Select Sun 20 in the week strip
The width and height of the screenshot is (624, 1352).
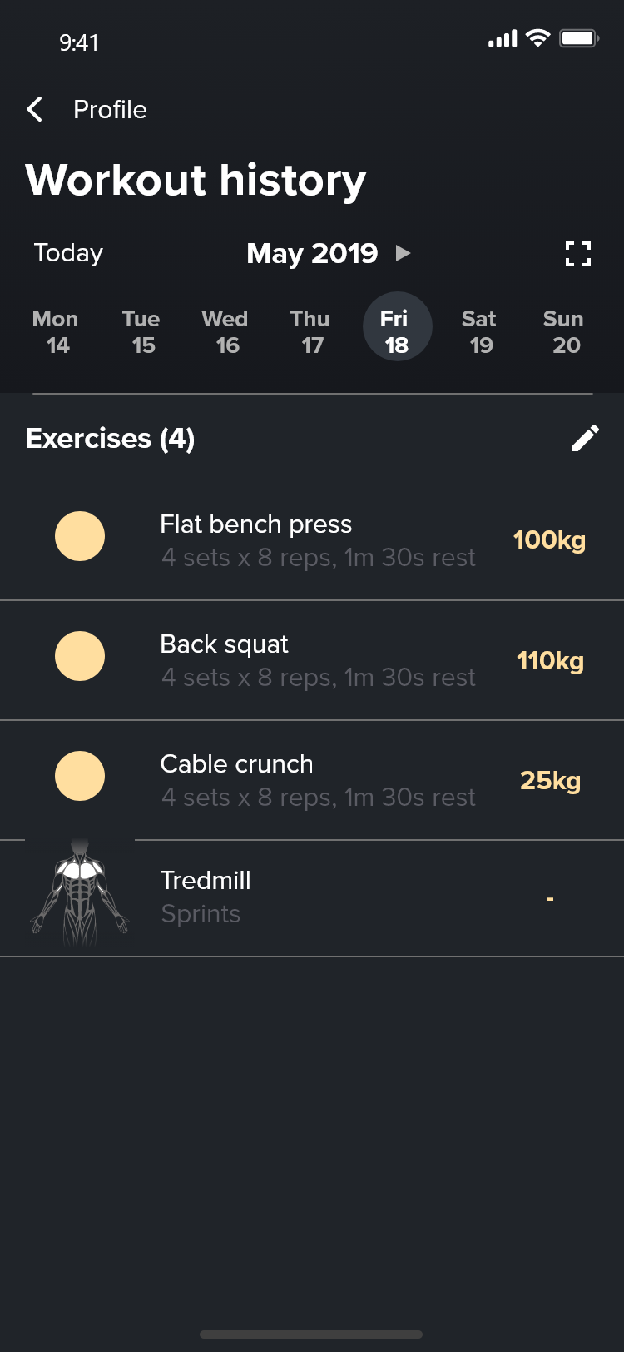coord(564,332)
